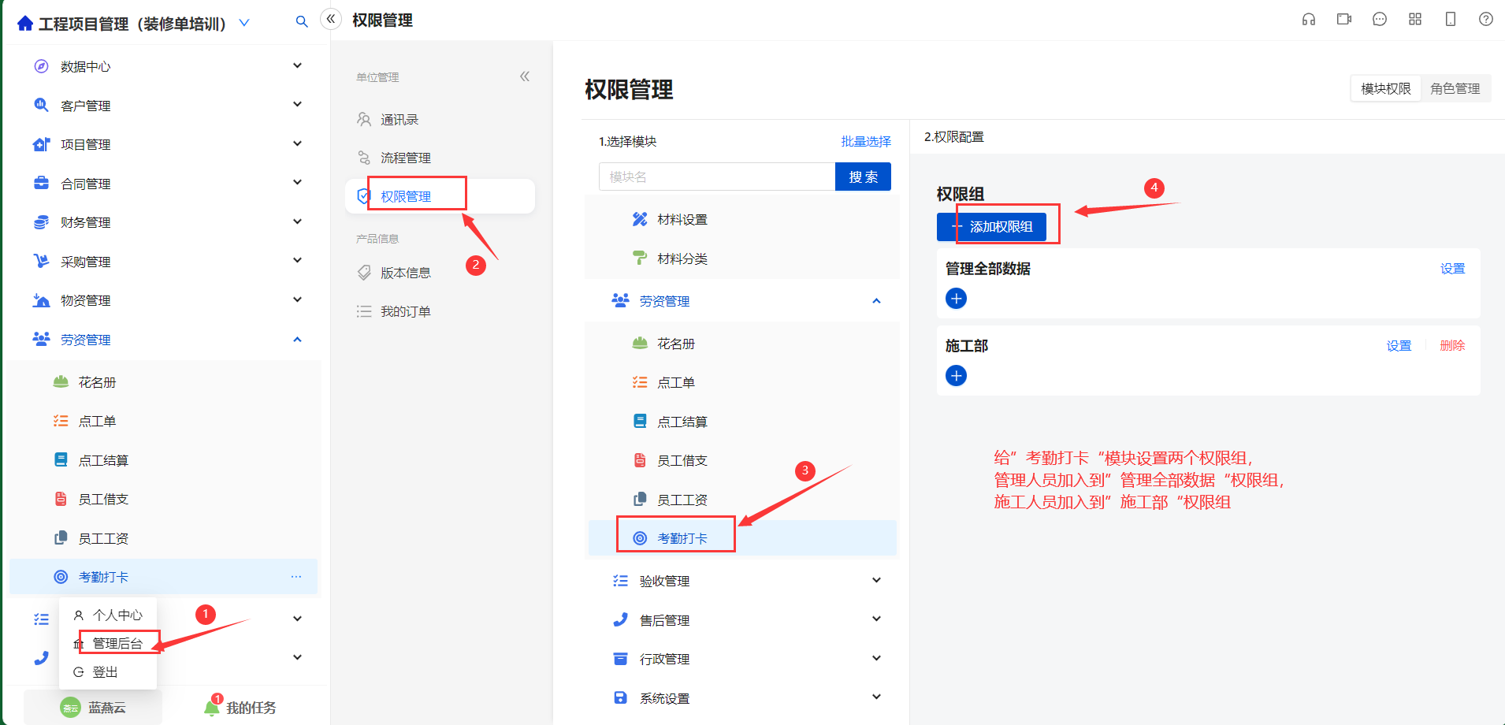This screenshot has width=1505, height=725.
Task: Click the 通讯录 contacts icon
Action: pos(364,119)
